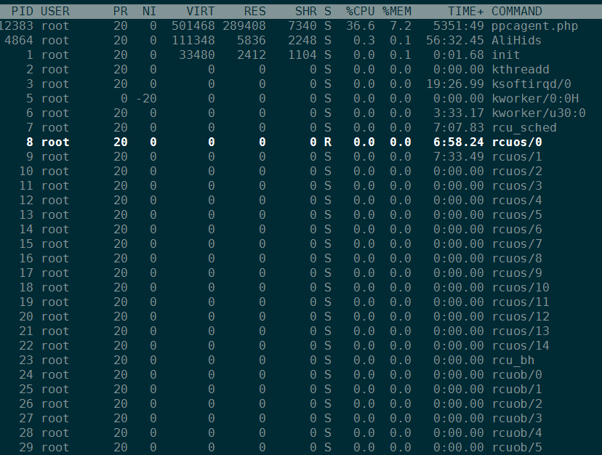Click the rcuos/5 command name
This screenshot has width=602, height=455.
pyautogui.click(x=517, y=215)
